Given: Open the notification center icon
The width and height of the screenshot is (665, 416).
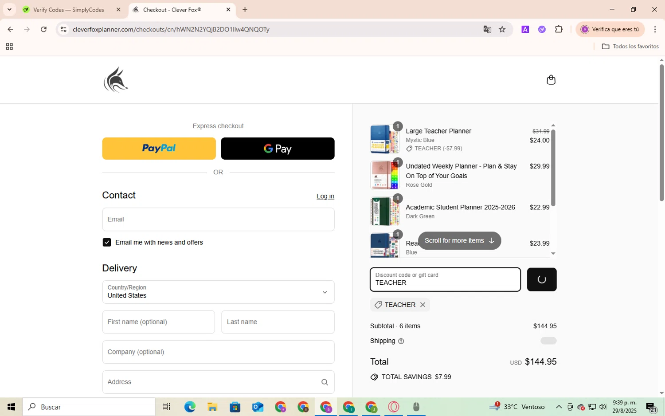Looking at the screenshot, I should click(651, 407).
